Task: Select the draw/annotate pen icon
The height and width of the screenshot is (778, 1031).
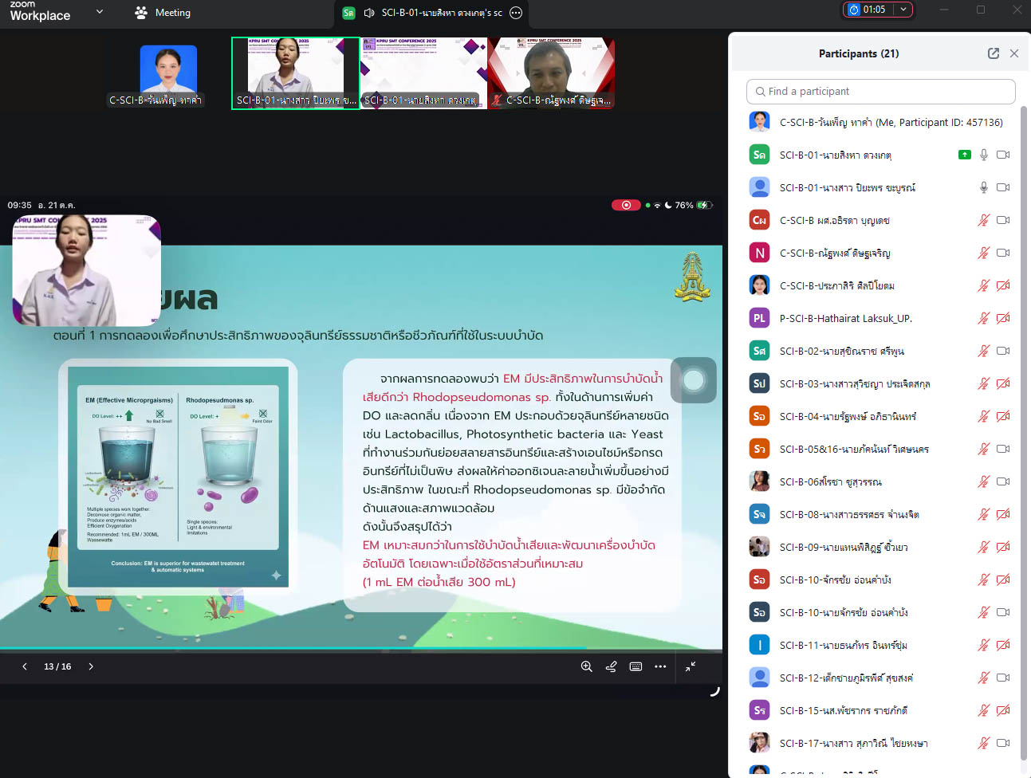Action: click(611, 666)
